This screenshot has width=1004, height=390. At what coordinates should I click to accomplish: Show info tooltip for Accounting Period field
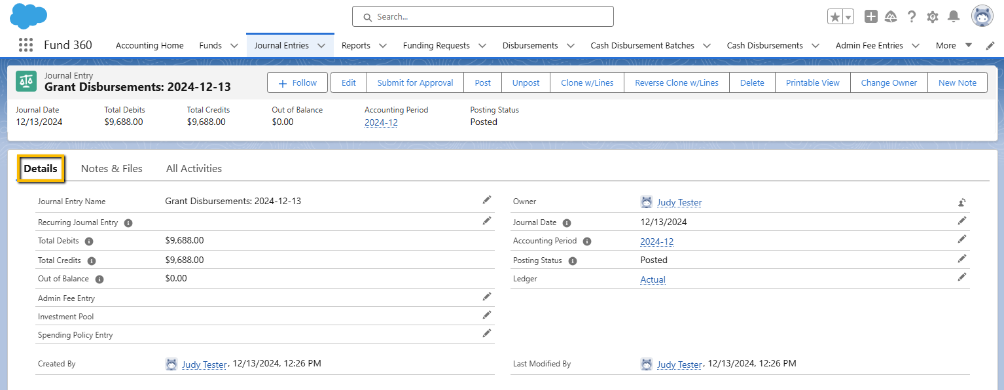click(x=587, y=241)
